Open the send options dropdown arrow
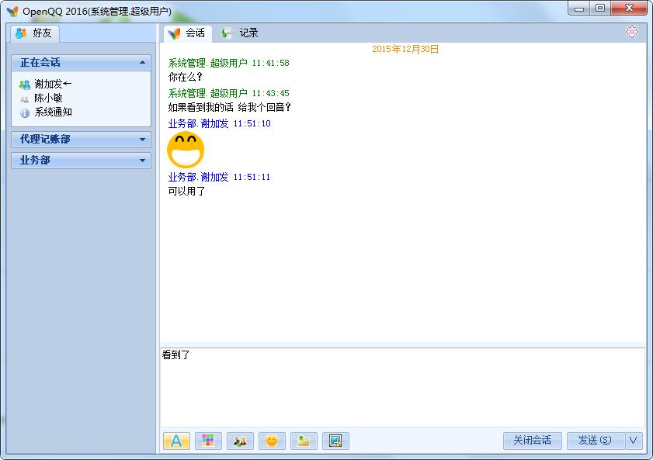653x460 pixels. (634, 441)
